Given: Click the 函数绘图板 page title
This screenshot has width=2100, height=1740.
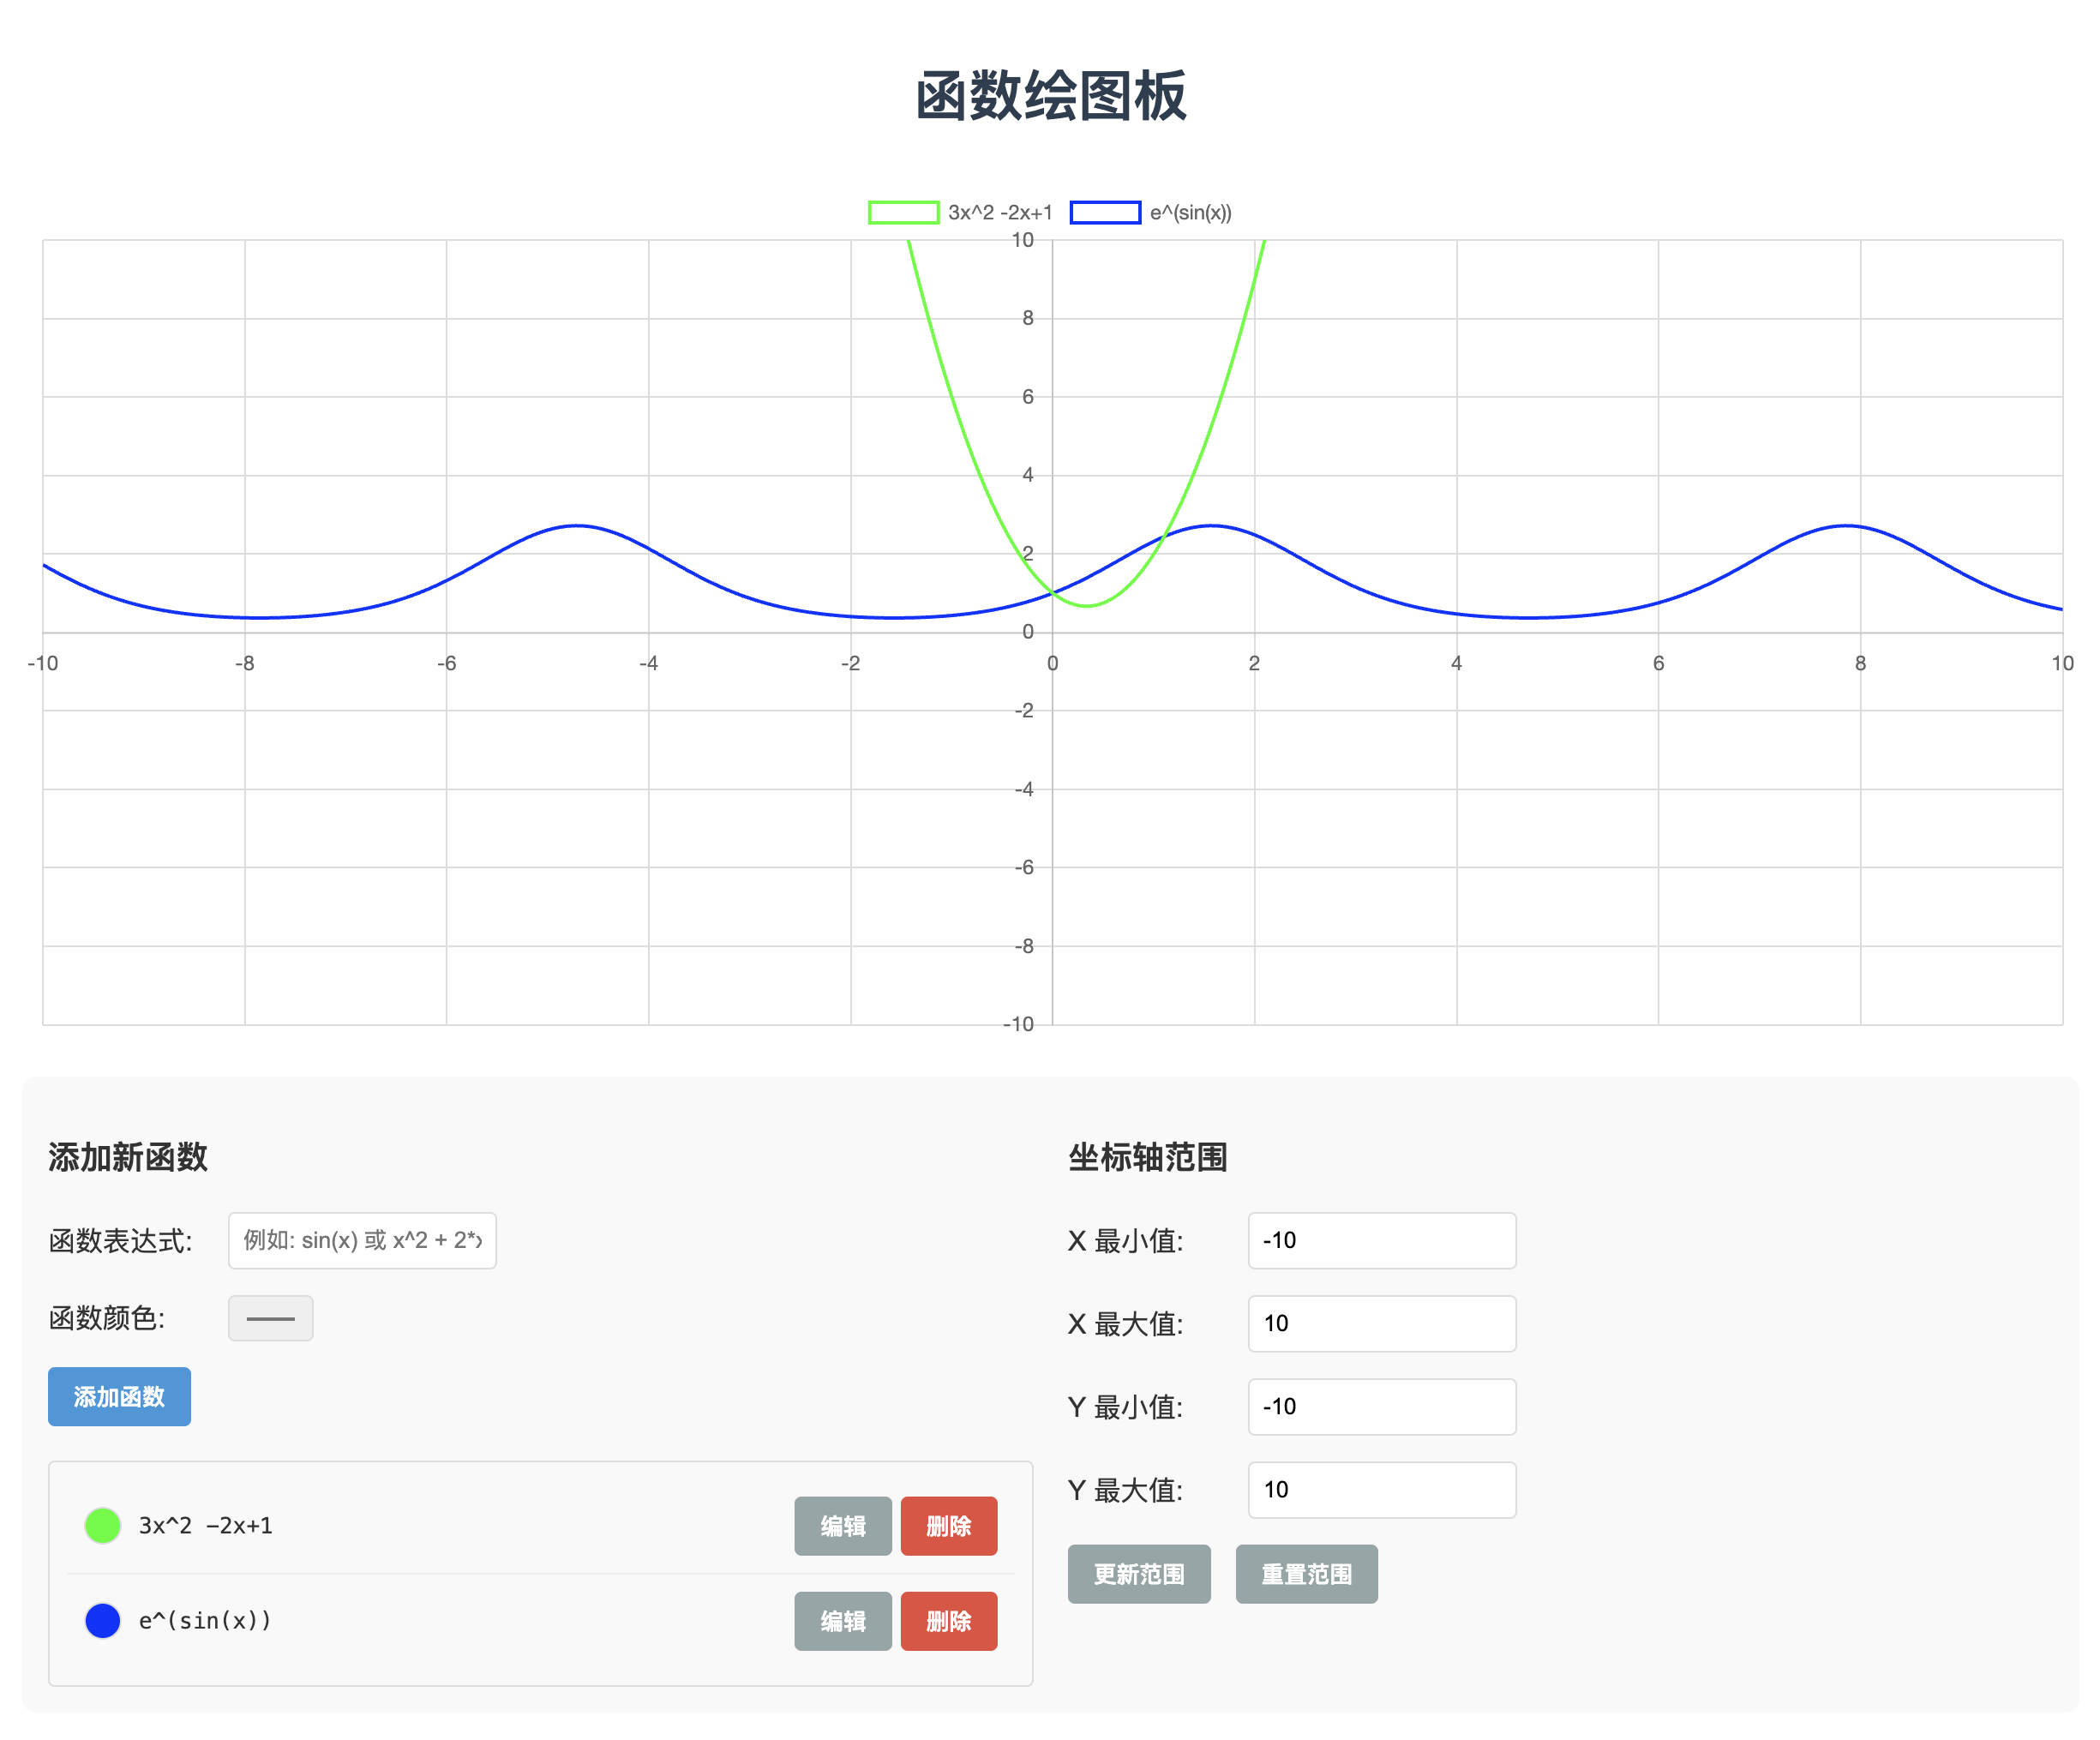Looking at the screenshot, I should pyautogui.click(x=1051, y=97).
